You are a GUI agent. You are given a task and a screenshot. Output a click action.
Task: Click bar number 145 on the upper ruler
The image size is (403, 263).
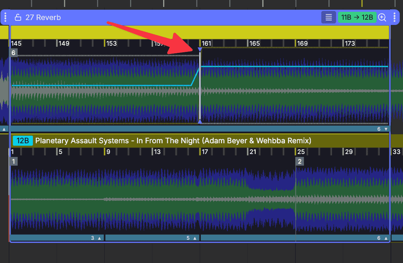coord(16,43)
